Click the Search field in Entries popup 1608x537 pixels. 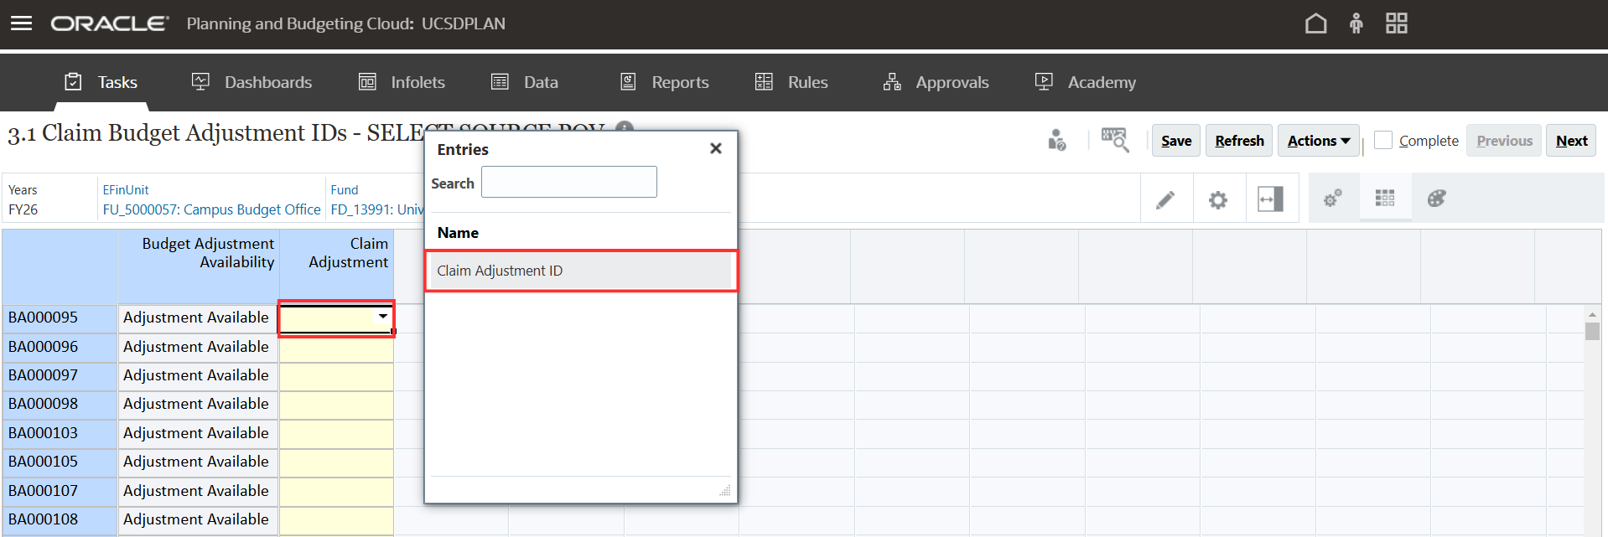tap(568, 182)
